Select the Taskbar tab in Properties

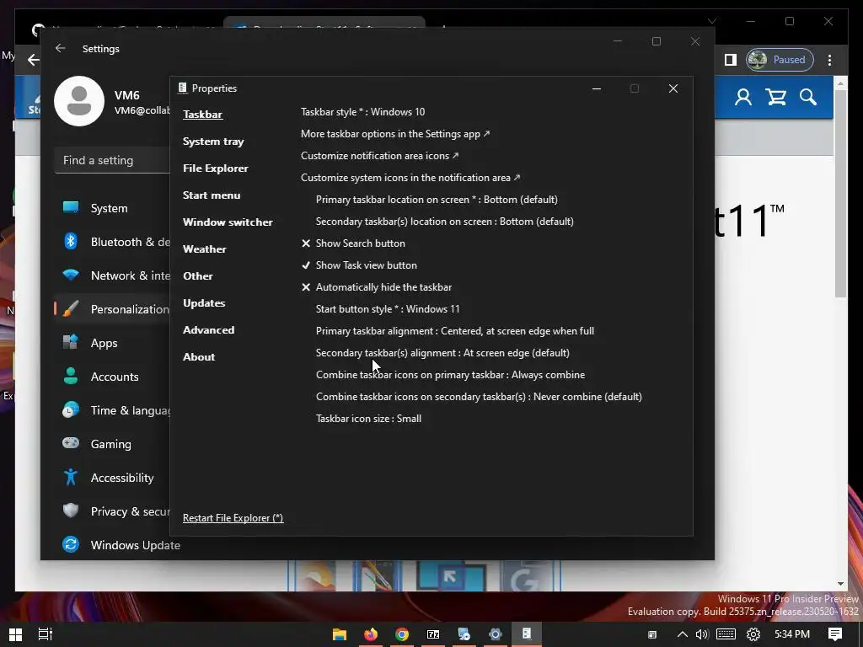click(202, 115)
